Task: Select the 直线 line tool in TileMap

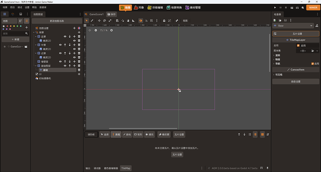Action: [x=127, y=134]
